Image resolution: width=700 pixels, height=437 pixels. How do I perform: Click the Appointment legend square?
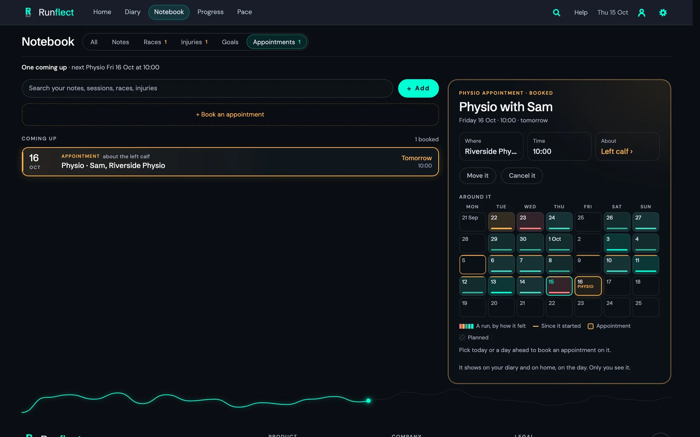(590, 326)
